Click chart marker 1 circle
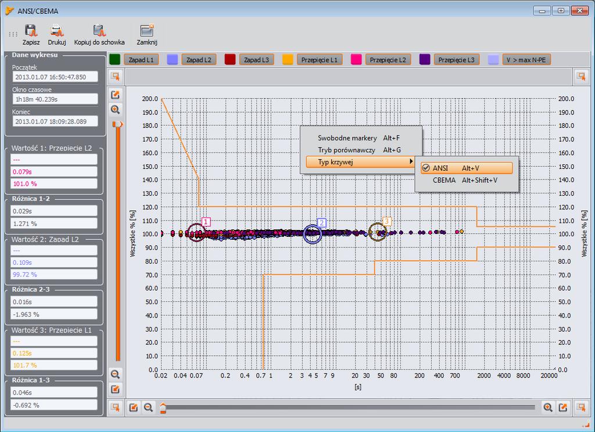The height and width of the screenshot is (432, 595). click(196, 232)
